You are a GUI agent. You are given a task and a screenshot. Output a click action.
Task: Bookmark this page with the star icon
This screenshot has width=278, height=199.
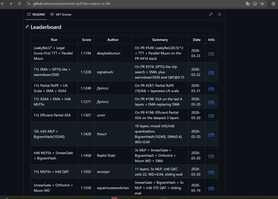coord(262,4)
